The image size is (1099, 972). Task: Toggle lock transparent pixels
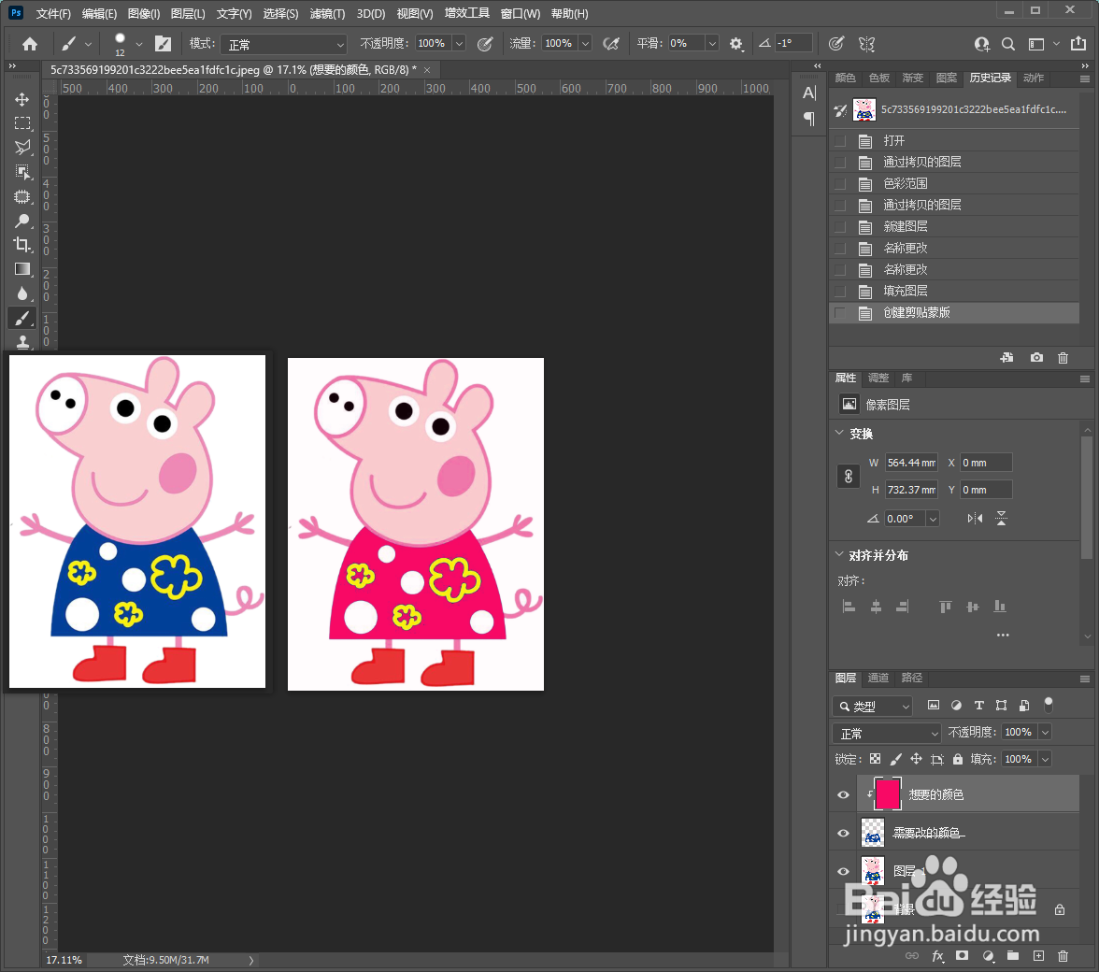(875, 759)
